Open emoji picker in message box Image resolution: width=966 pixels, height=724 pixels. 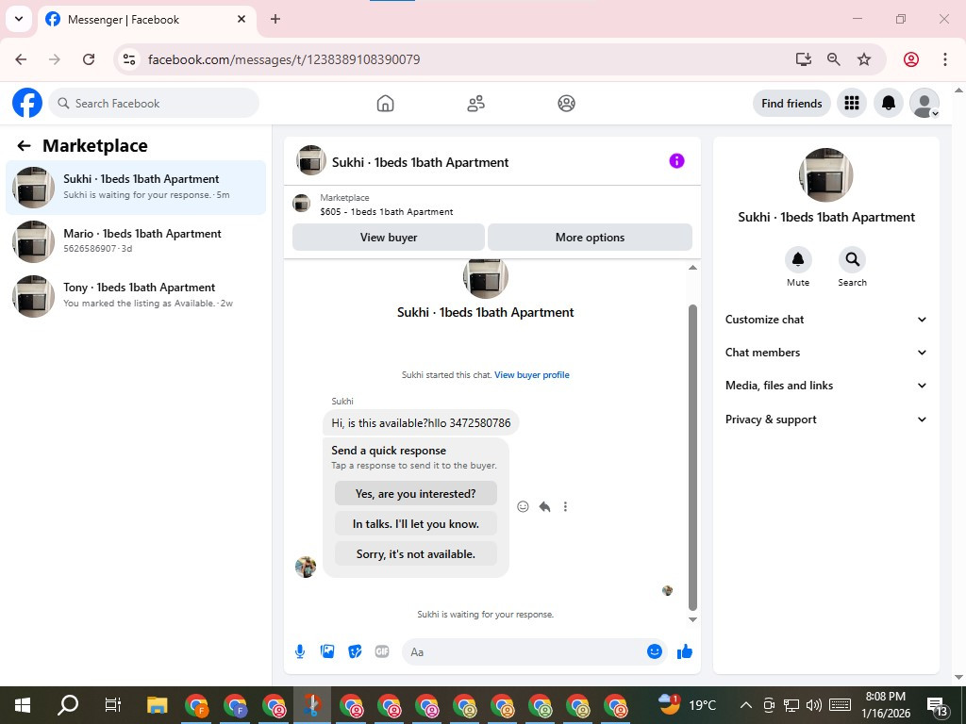tap(655, 651)
